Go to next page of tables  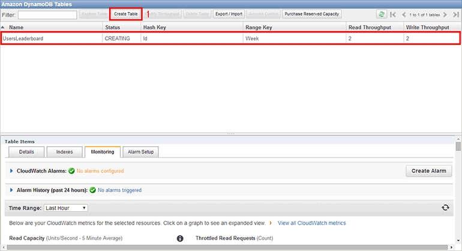tap(445, 14)
